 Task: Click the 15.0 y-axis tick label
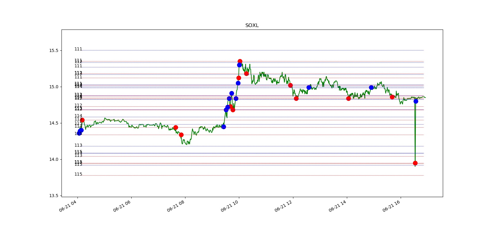pos(54,87)
